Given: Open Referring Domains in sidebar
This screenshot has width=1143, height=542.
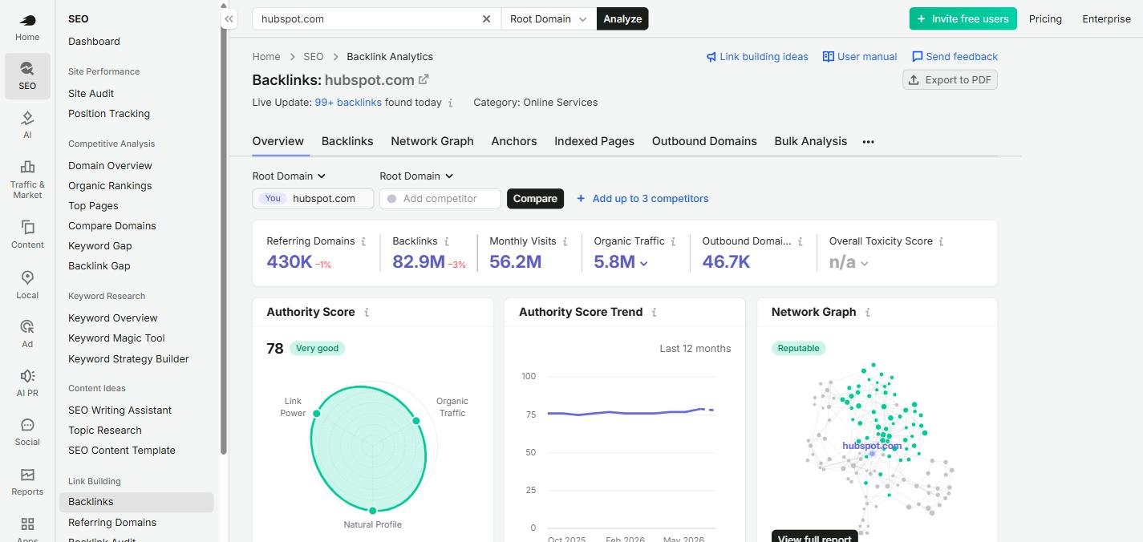Looking at the screenshot, I should tap(112, 522).
